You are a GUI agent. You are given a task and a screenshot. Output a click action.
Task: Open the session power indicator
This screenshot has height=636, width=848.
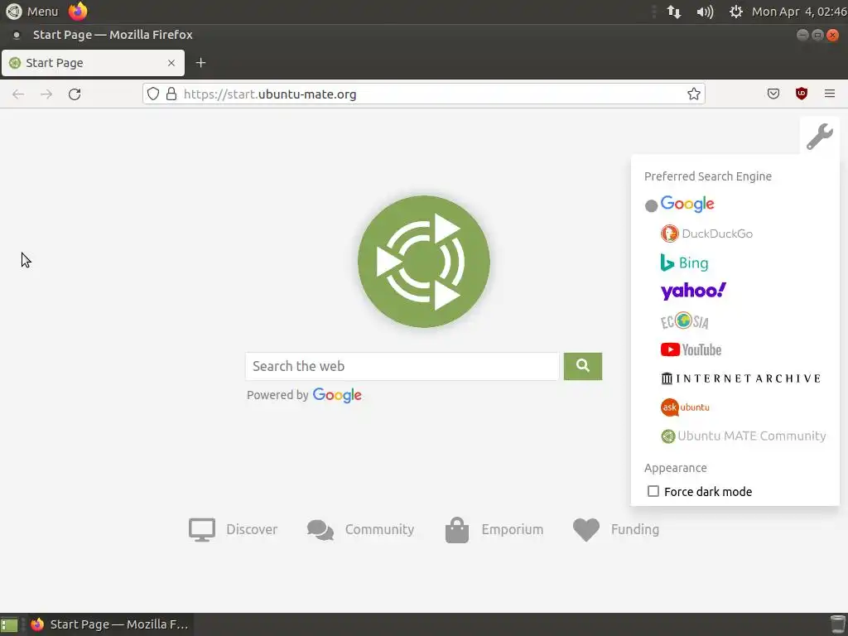click(736, 12)
